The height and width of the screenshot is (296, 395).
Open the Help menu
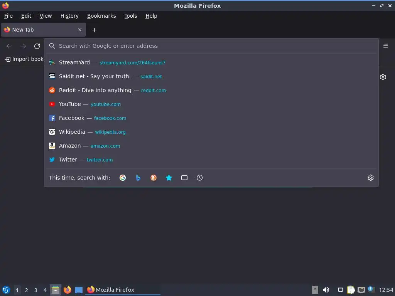click(151, 16)
